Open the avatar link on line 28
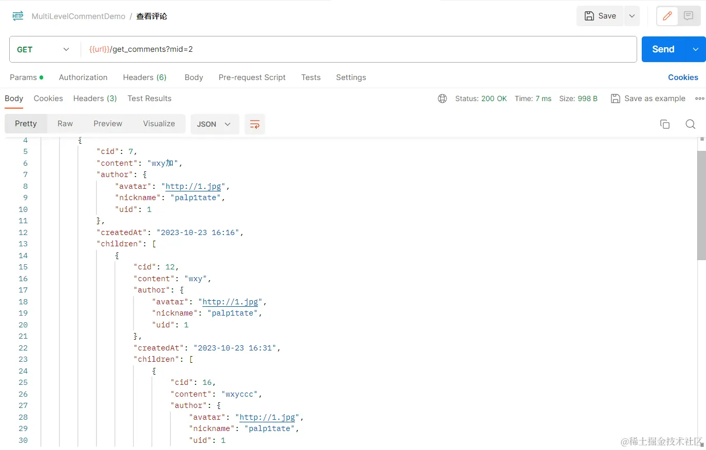 (267, 417)
